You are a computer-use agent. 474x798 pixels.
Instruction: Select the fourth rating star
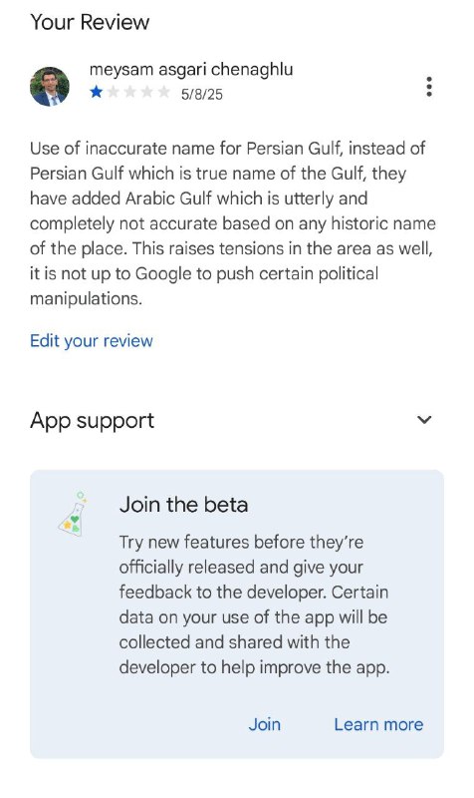tap(146, 92)
